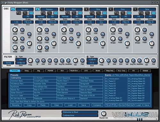Toggle Free on oscillator A
This screenshot has width=160, height=122.
point(19,13)
